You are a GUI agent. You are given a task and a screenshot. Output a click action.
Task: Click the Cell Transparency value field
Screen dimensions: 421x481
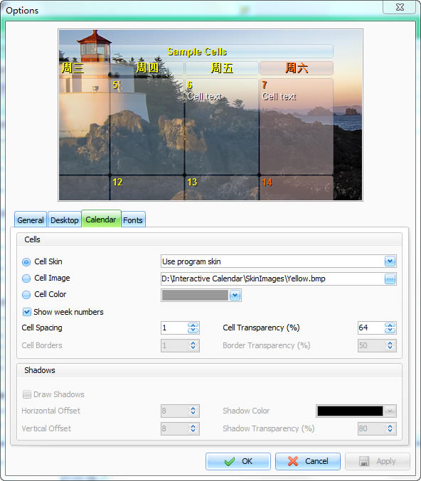(x=371, y=328)
